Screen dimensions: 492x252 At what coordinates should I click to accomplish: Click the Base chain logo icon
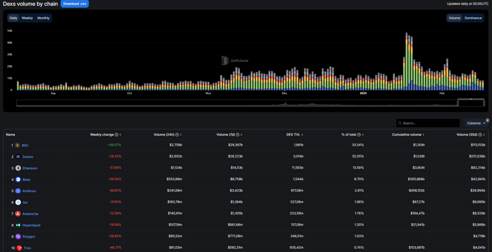click(x=18, y=180)
